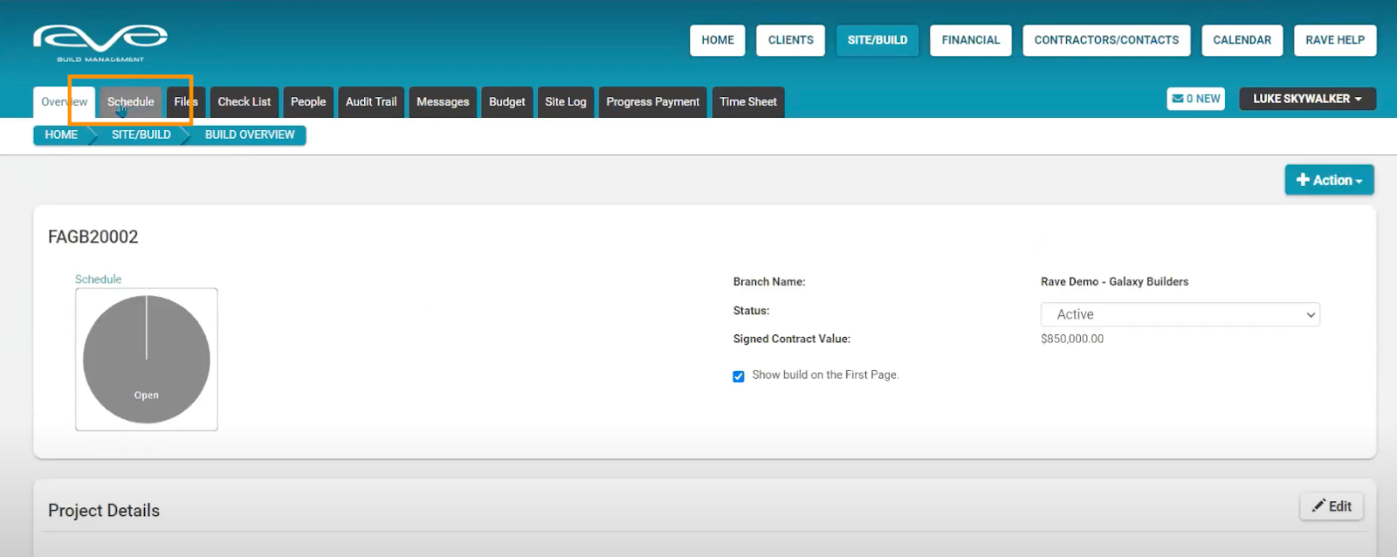The width and height of the screenshot is (1397, 557).
Task: Open the CALENDAR page
Action: (1242, 40)
